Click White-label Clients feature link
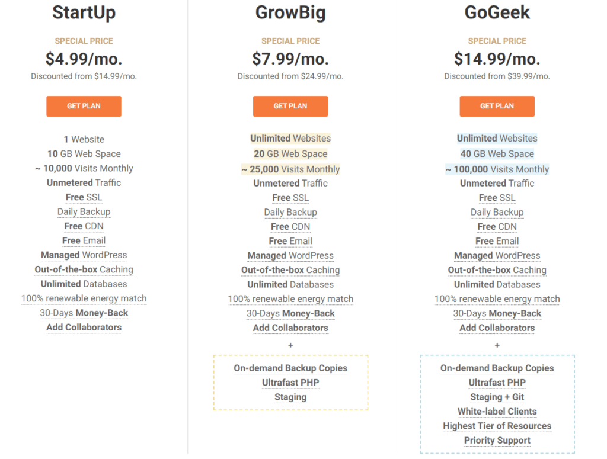This screenshot has height=459, width=607. [497, 412]
